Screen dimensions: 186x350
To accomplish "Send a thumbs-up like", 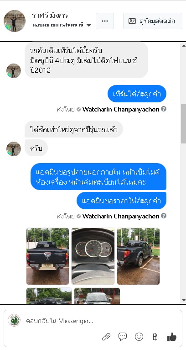I will (172, 337).
